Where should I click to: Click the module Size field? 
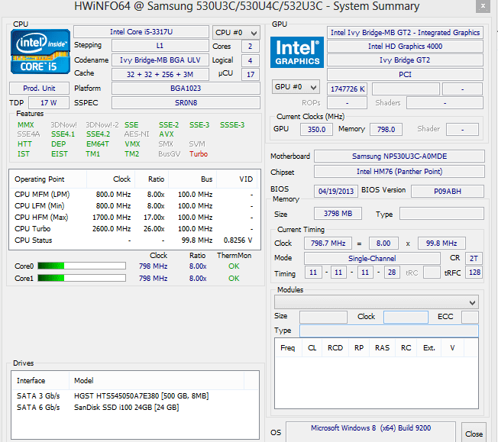[323, 317]
